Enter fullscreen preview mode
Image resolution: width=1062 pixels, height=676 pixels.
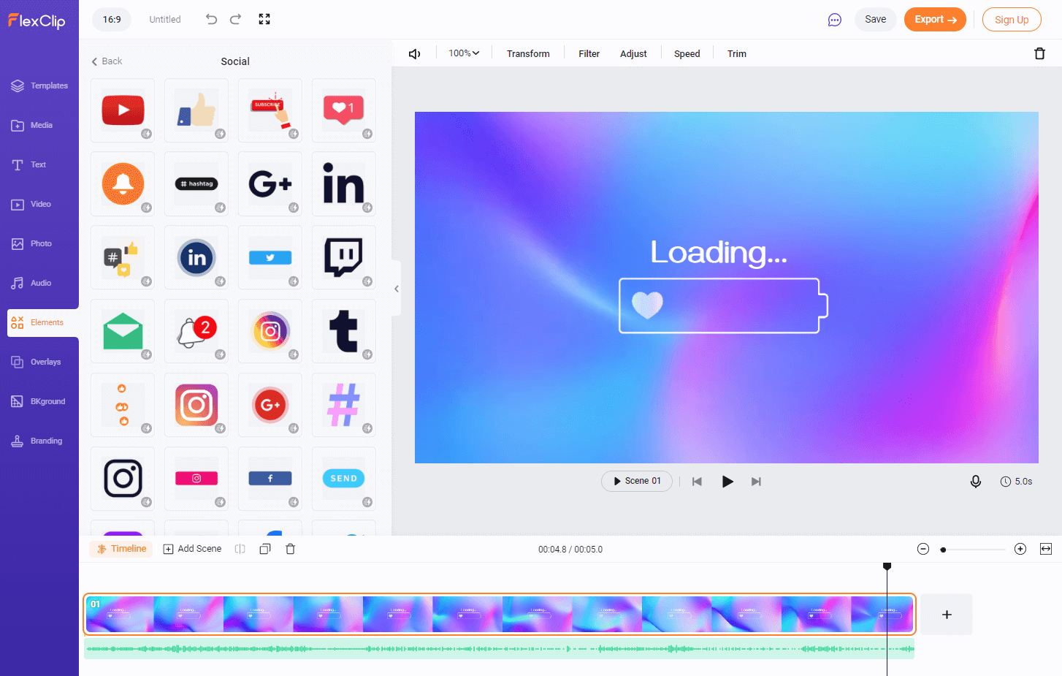[264, 20]
